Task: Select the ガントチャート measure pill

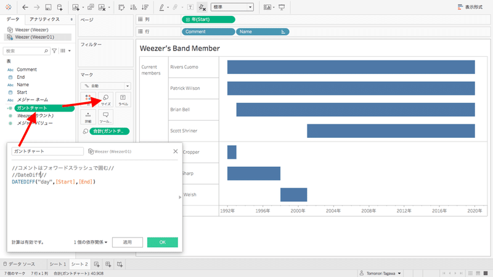Action: pyautogui.click(x=44, y=108)
